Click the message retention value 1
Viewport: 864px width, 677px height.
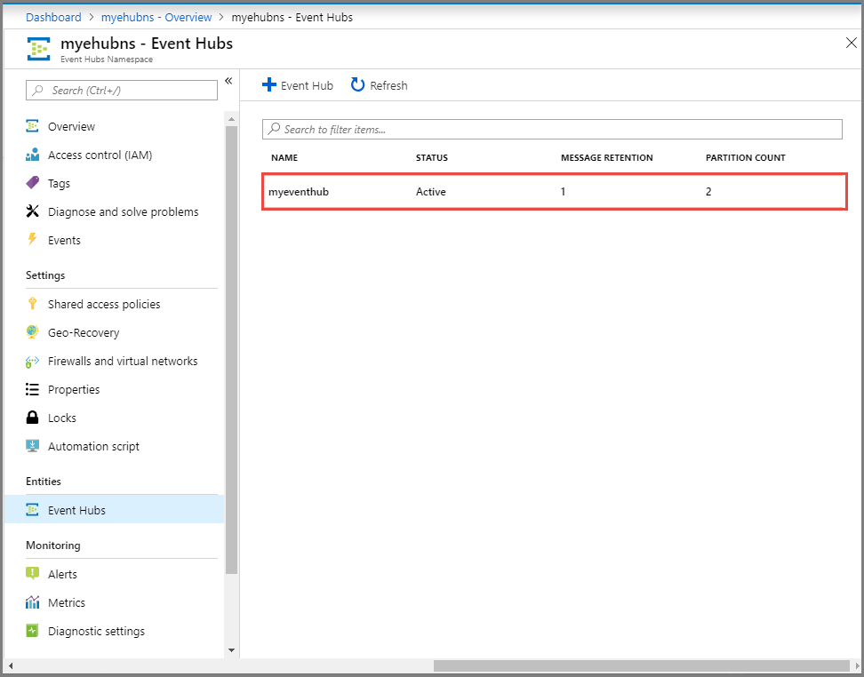click(x=564, y=192)
